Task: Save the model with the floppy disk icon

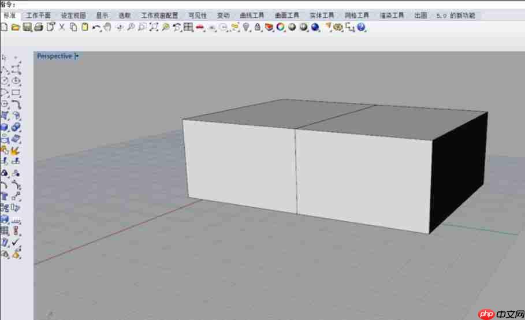Action: pyautogui.click(x=27, y=27)
